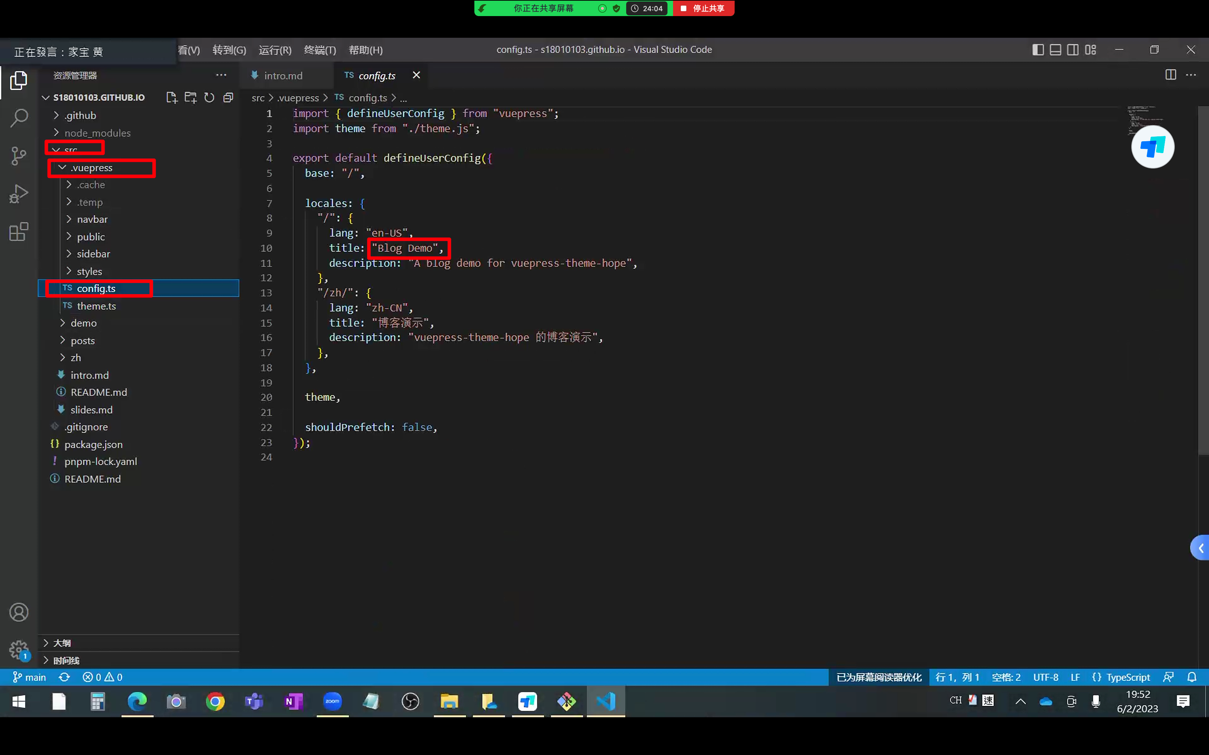Open the Windows Start menu
1209x755 pixels.
(19, 702)
